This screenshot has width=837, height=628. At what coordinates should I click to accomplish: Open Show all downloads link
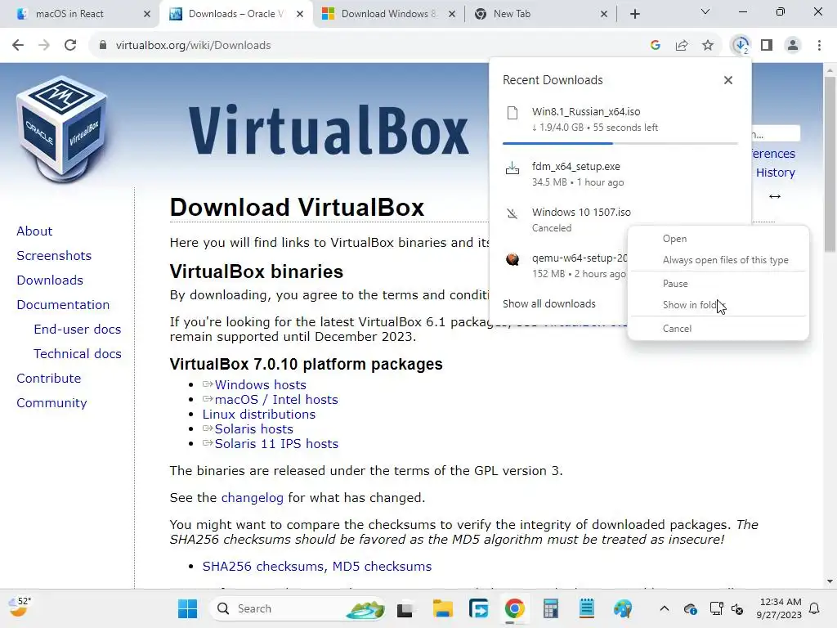[548, 304]
